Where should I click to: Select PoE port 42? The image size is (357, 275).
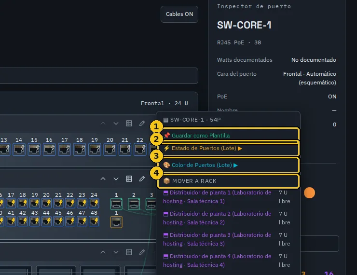[x=23, y=221]
